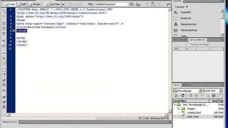The image size is (228, 128).
Task: Toggle Line Numbers in coding toolbar
Action: click(4, 53)
